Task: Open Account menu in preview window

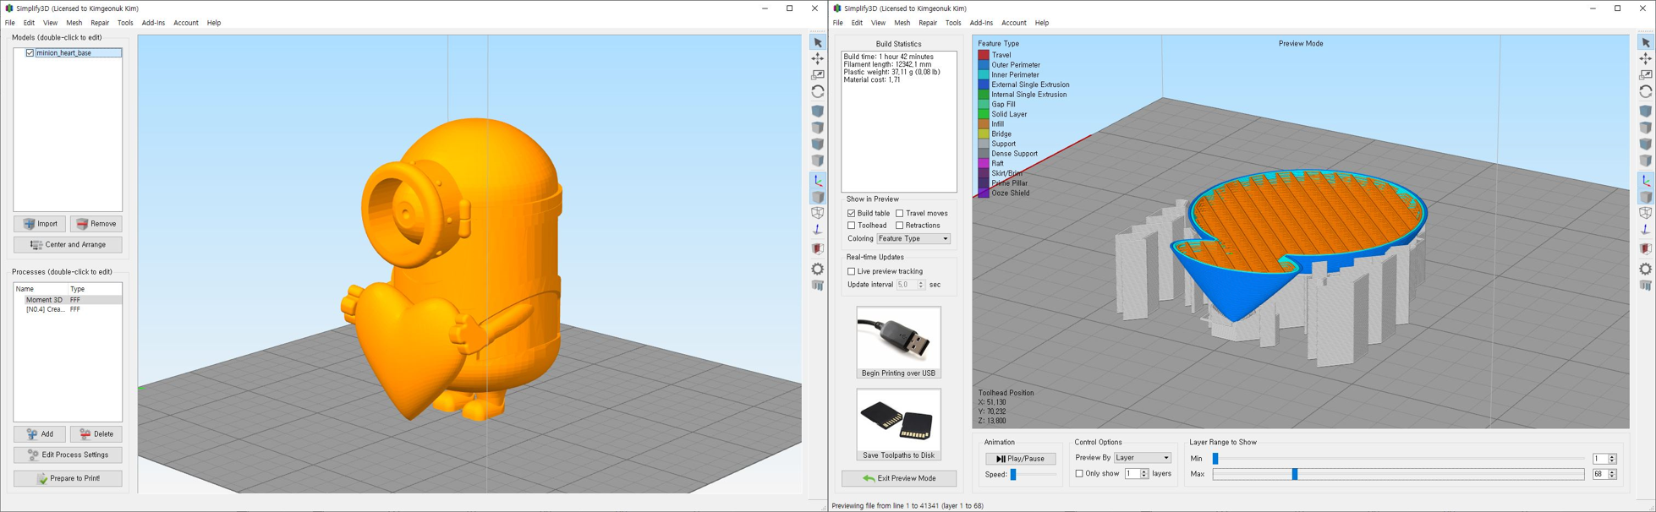Action: [x=1013, y=23]
